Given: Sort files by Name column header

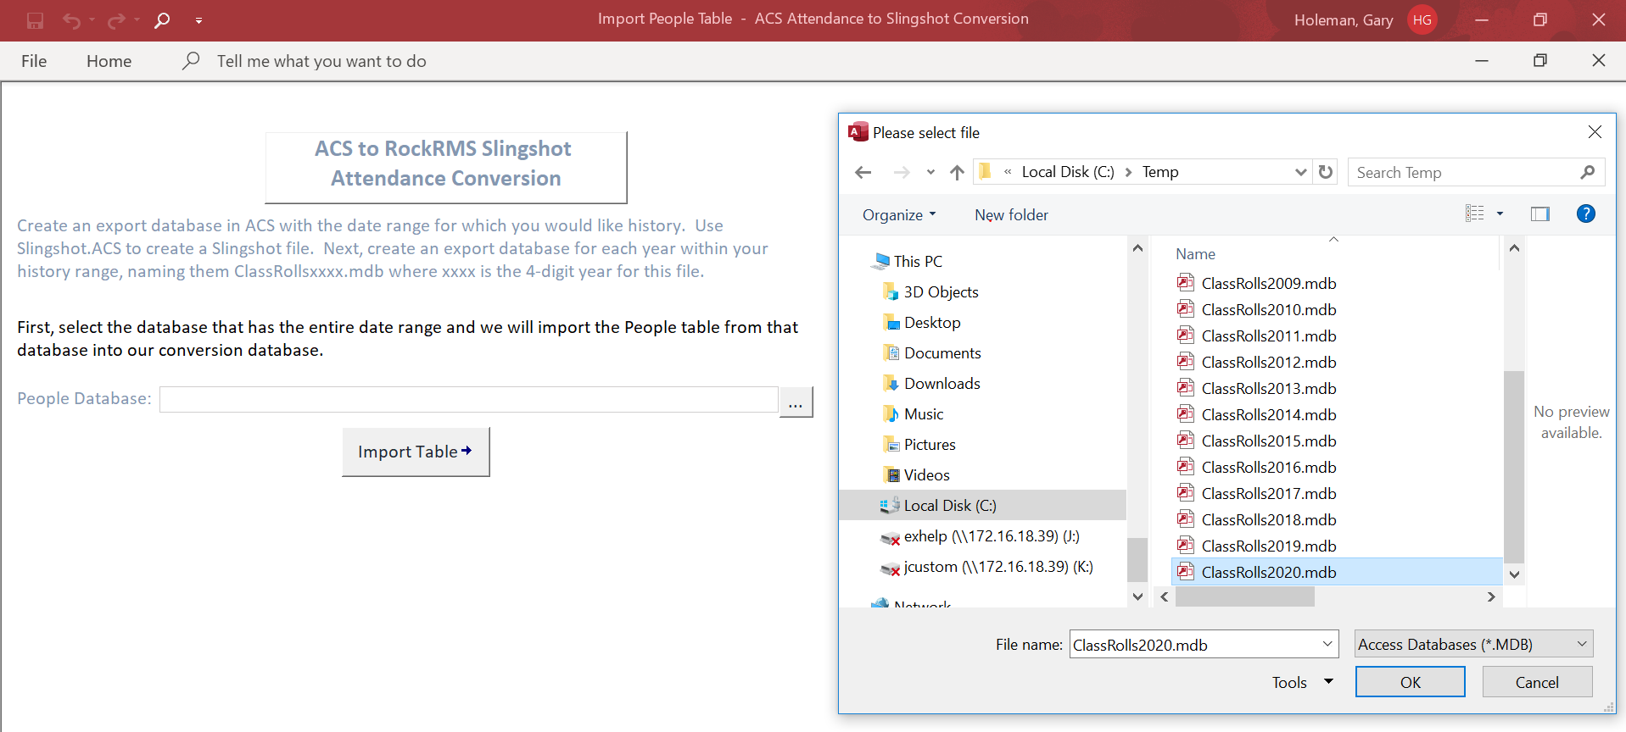Looking at the screenshot, I should pyautogui.click(x=1195, y=254).
